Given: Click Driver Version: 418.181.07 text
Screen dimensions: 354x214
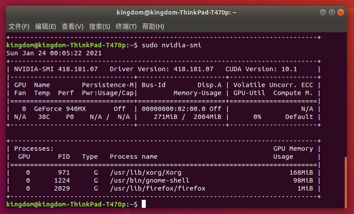Looking at the screenshot, I should click(x=161, y=69).
